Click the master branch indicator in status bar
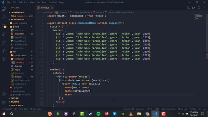Image resolution: width=208 pixels, height=117 pixels. point(7,109)
